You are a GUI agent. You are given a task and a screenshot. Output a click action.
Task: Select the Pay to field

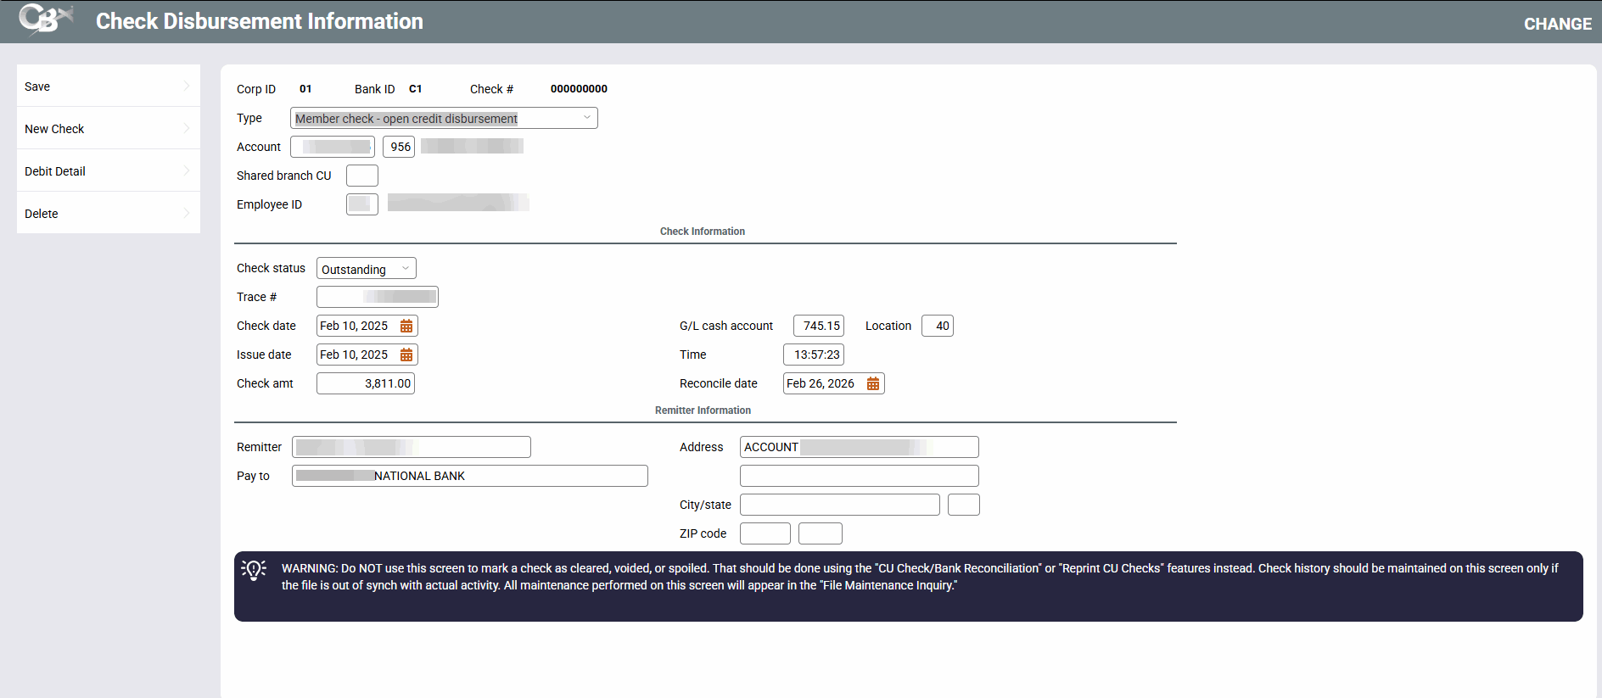pos(469,477)
